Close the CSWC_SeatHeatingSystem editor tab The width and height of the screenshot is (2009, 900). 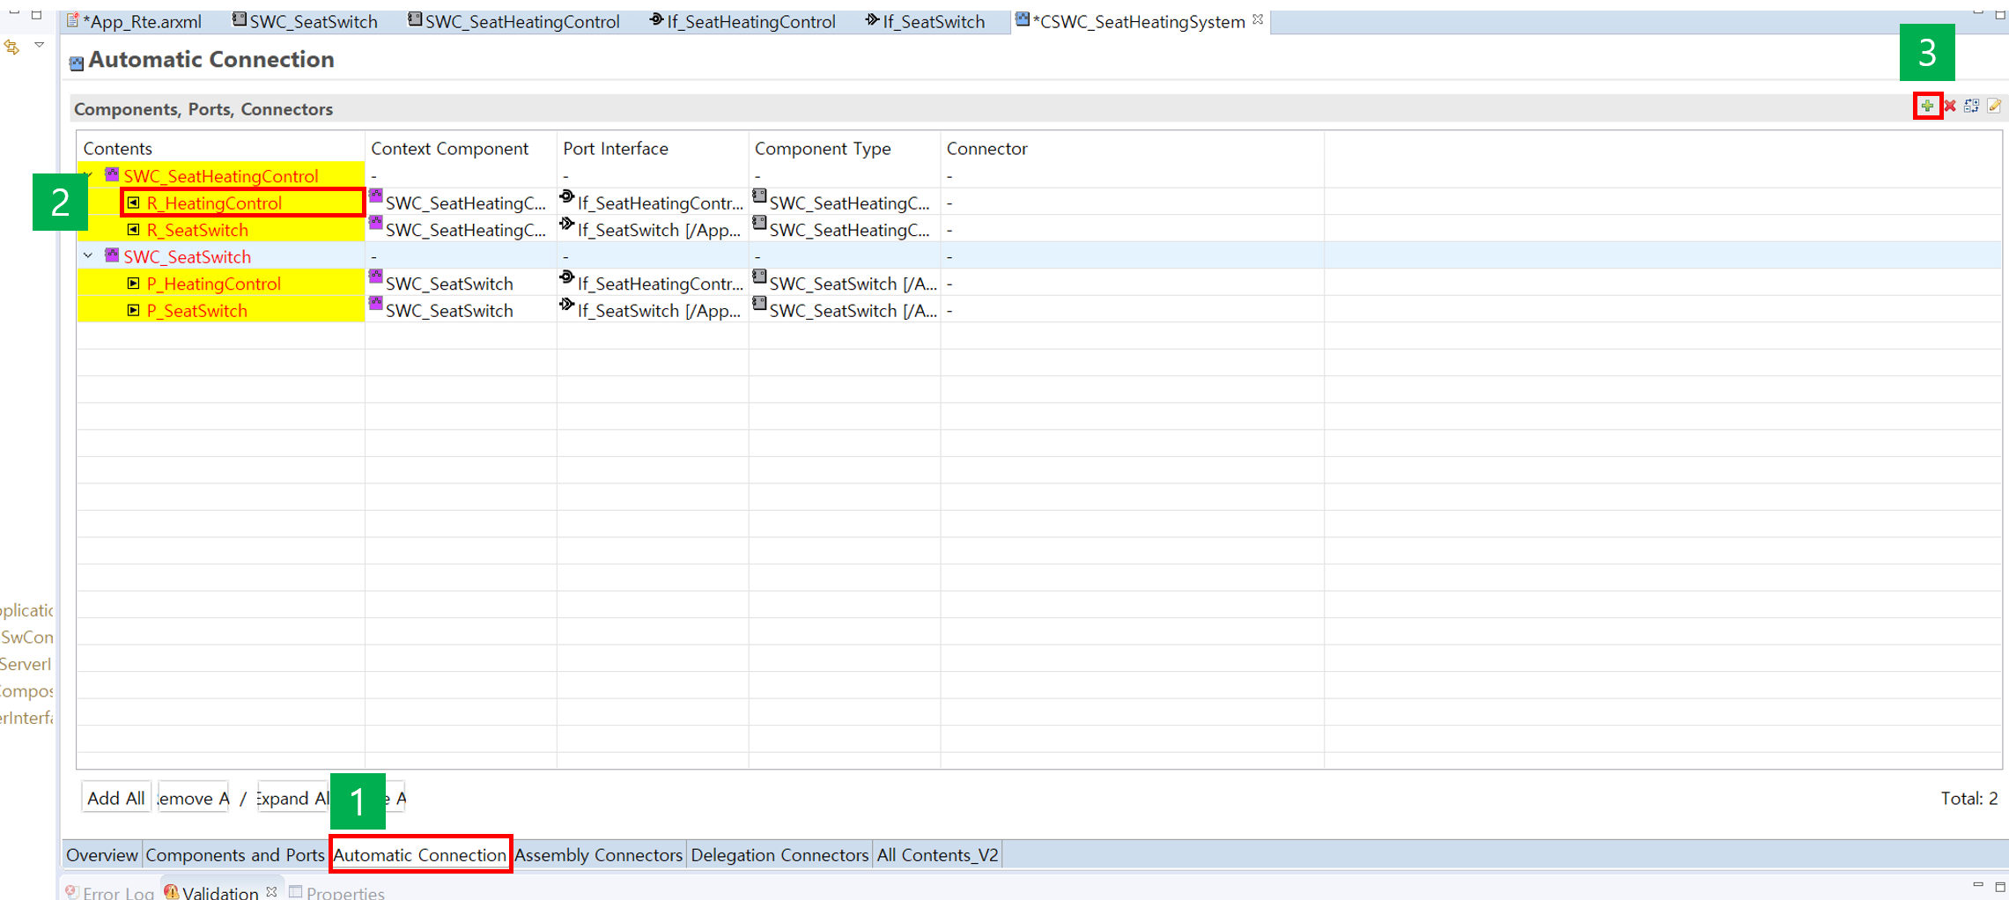(x=1258, y=19)
